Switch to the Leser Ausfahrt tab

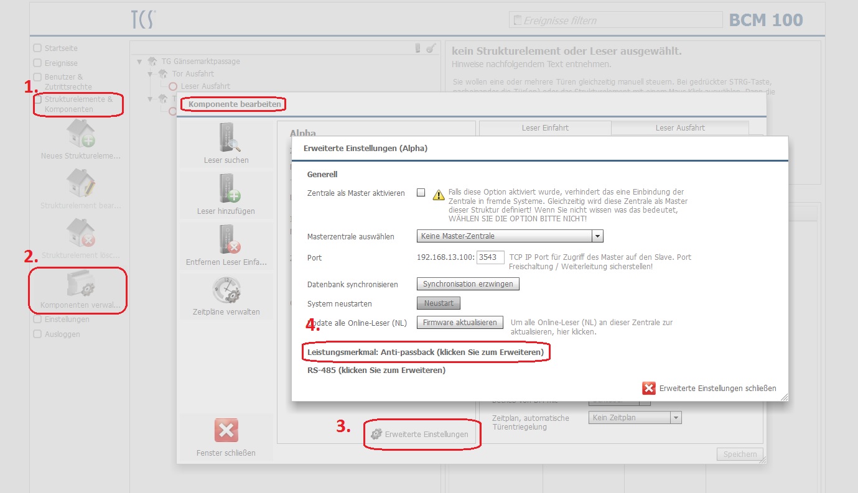tap(679, 127)
